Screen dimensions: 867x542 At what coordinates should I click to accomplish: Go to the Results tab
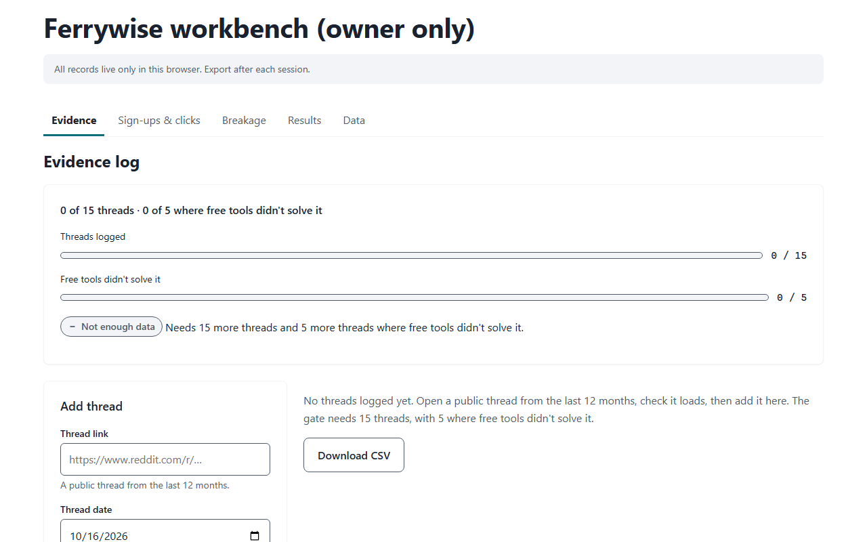(304, 121)
